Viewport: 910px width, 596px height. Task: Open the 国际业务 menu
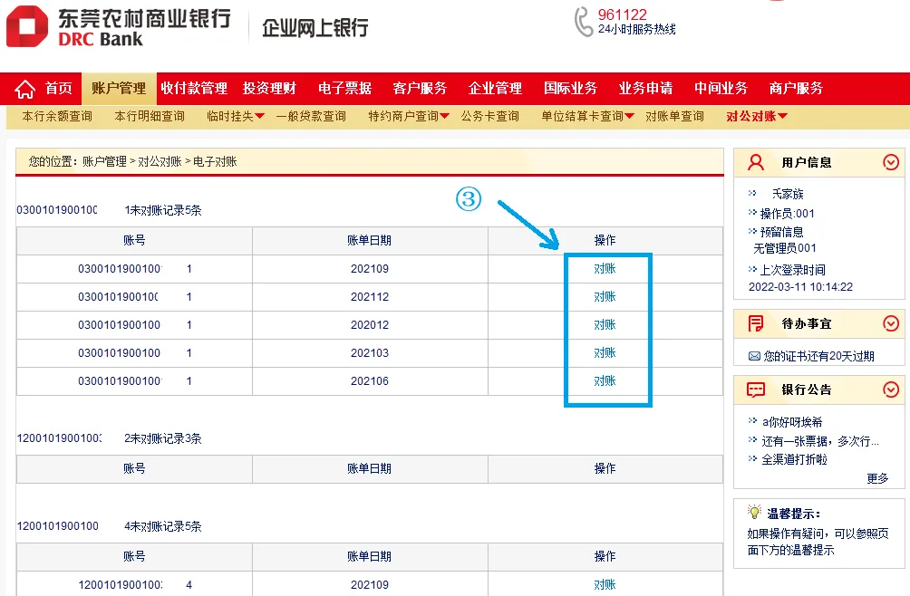pyautogui.click(x=570, y=88)
